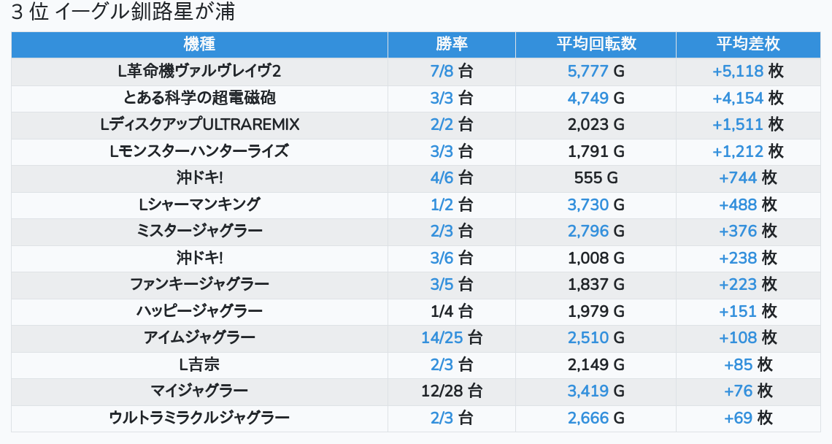Open the 14/25 win rate for アイムジャグラー
832x444 pixels.
tap(442, 337)
